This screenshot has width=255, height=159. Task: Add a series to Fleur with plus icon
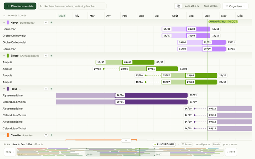[x=51, y=89]
